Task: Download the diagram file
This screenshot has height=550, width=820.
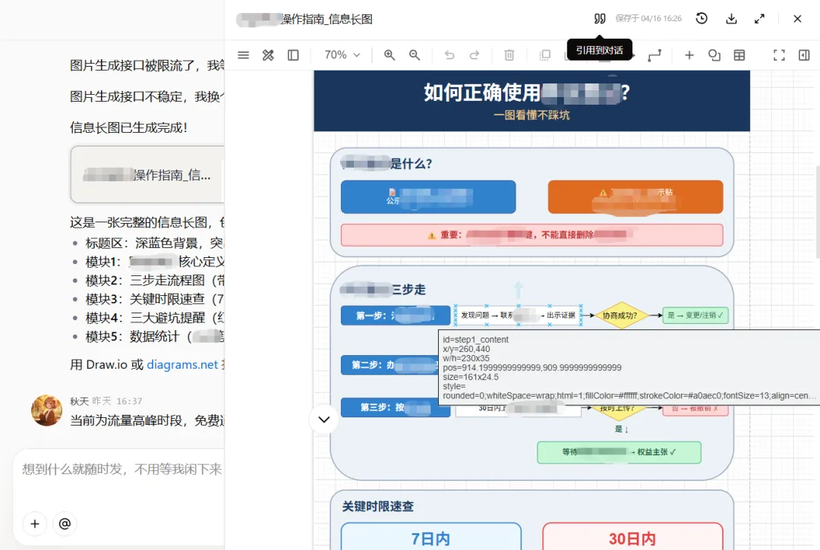Action: pos(731,19)
